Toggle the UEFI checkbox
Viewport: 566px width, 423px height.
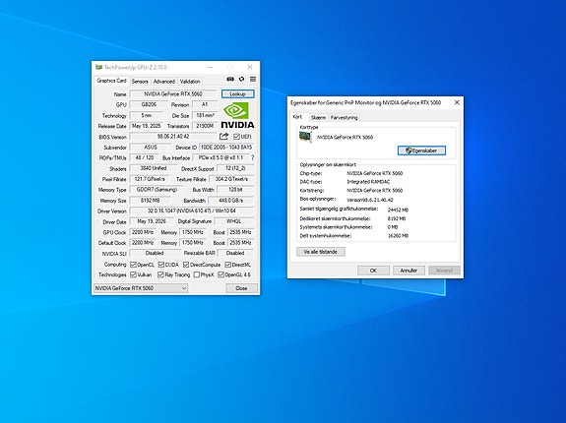pos(236,137)
